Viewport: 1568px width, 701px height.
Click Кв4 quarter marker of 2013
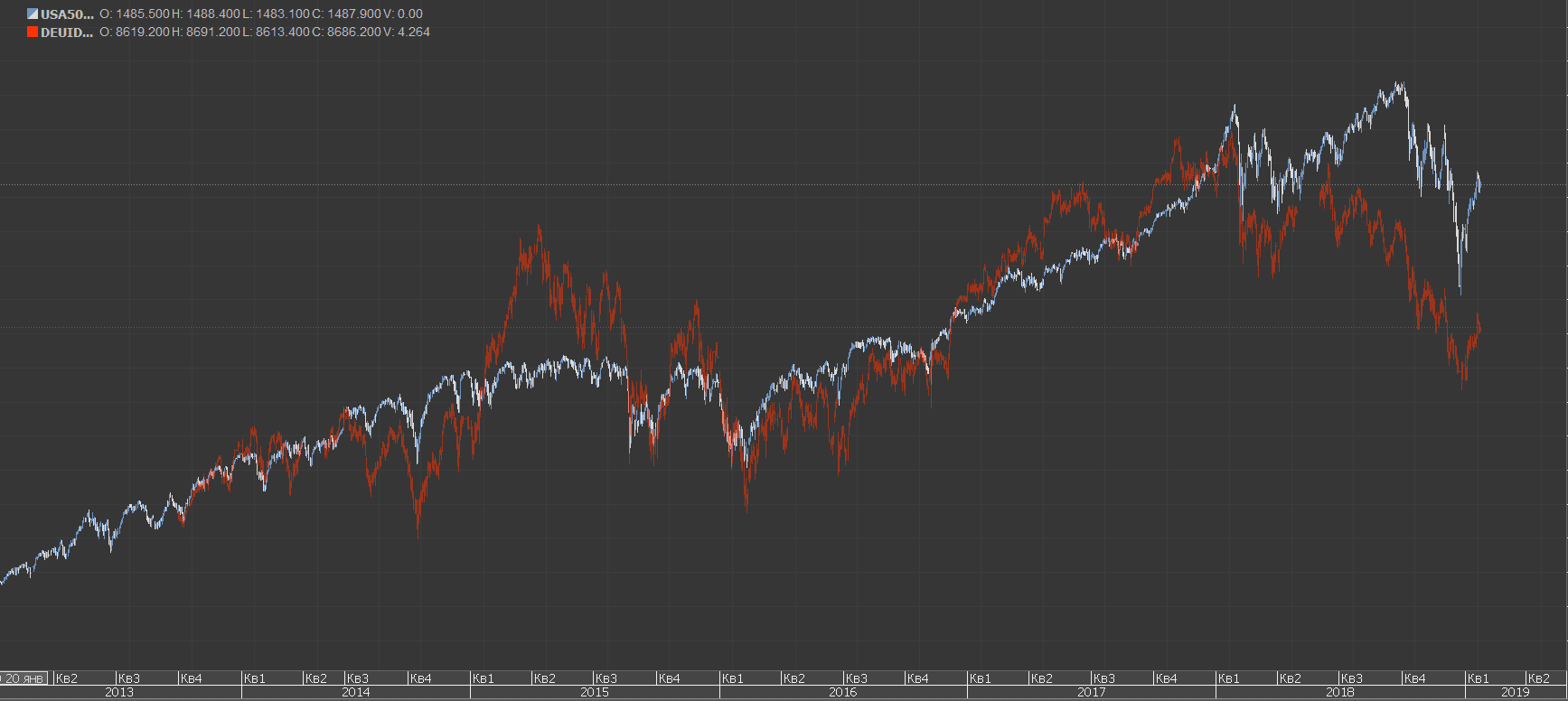point(192,678)
